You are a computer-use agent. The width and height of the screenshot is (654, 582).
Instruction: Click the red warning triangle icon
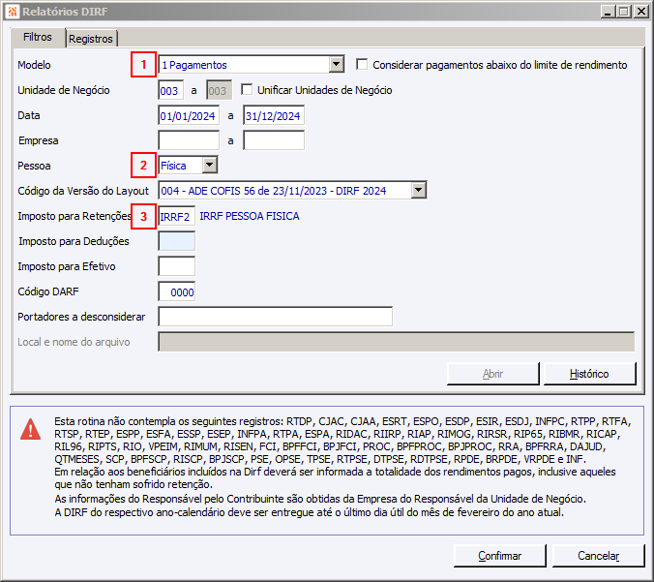coord(30,429)
